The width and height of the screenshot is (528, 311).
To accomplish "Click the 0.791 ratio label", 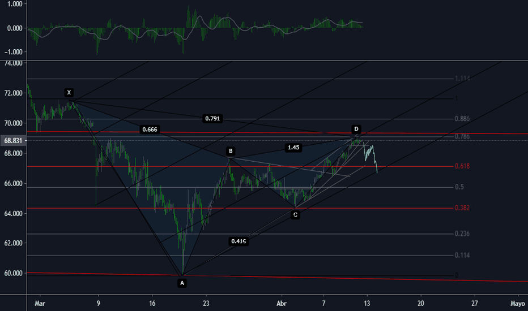I will (212, 118).
